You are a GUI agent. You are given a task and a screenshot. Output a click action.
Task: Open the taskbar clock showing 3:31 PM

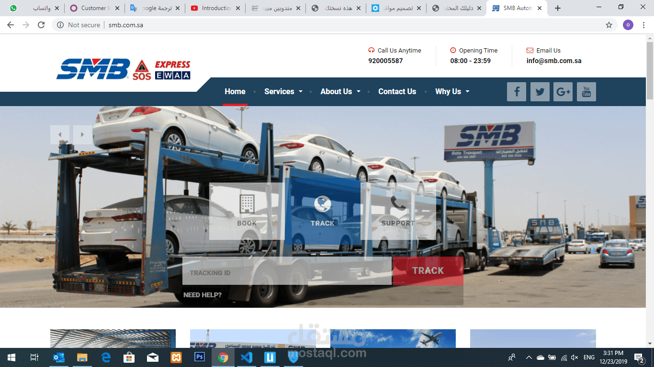point(614,357)
